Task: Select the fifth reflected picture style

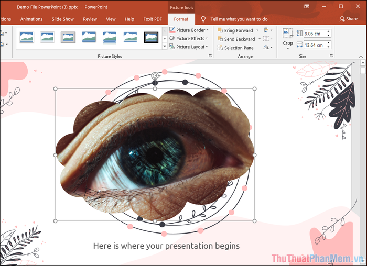Action: [110, 37]
